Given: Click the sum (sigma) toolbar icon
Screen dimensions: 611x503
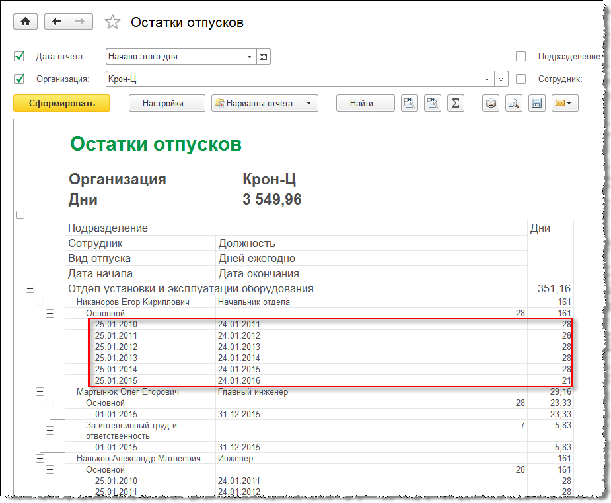Looking at the screenshot, I should [x=454, y=103].
